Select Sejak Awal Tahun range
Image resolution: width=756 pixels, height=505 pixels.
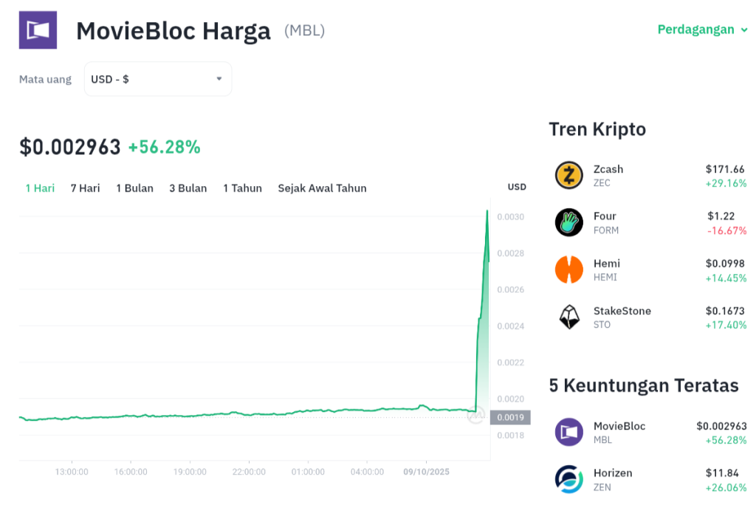[x=322, y=188]
